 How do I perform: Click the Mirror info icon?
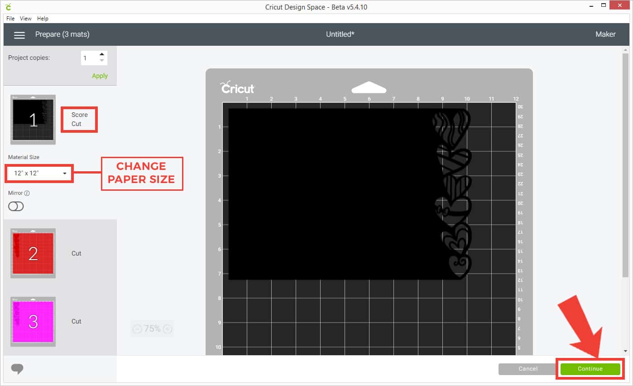click(x=27, y=193)
